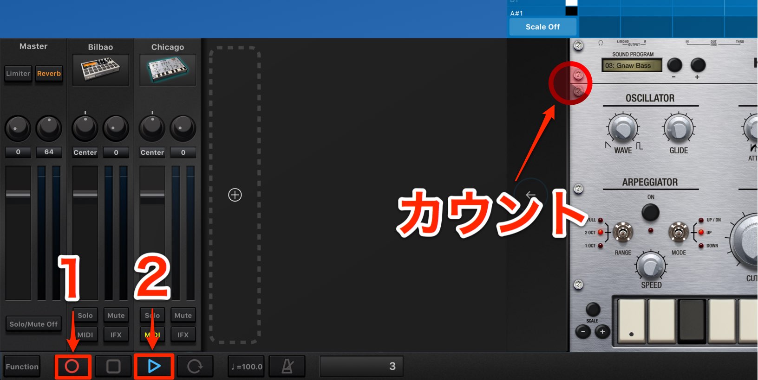This screenshot has width=758, height=380.
Task: Flip the arpeggiator RANGE switch
Action: 623,233
